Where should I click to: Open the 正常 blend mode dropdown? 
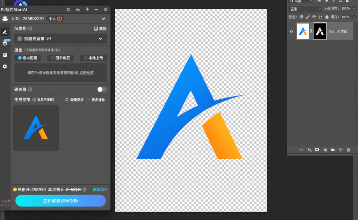tap(305, 9)
